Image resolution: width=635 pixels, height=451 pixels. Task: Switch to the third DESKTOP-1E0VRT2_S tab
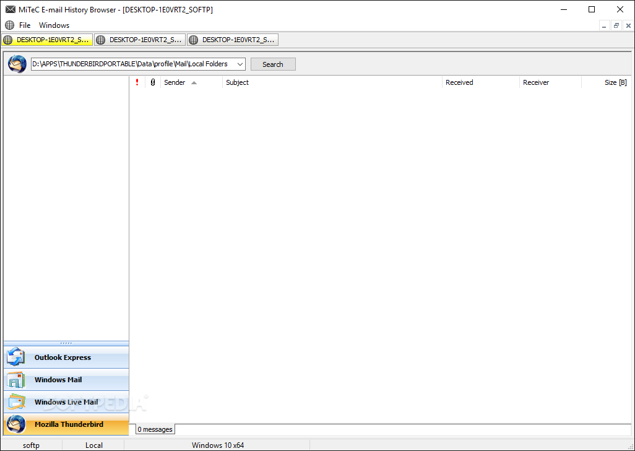(233, 40)
